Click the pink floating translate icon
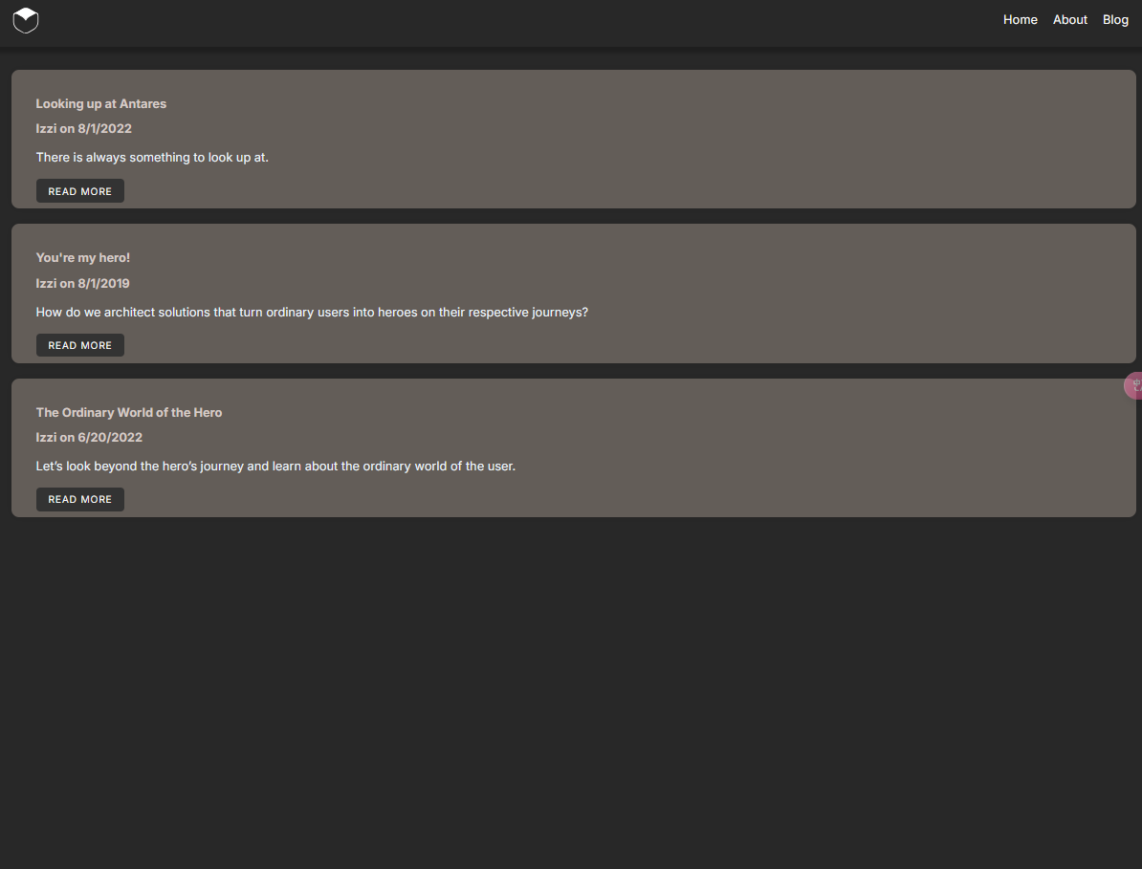Viewport: 1142px width, 869px height. [x=1134, y=386]
